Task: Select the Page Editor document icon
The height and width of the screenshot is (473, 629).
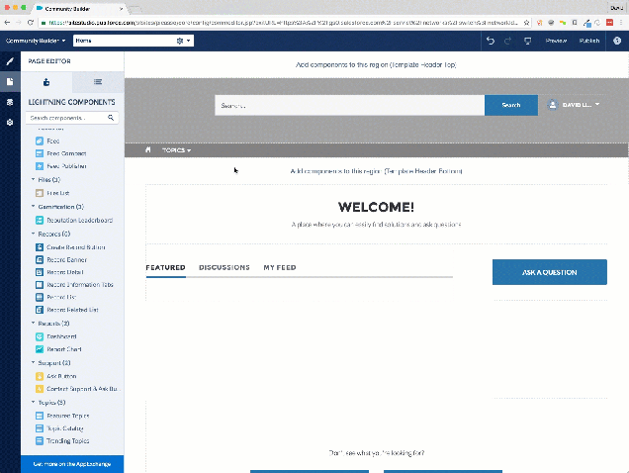Action: click(x=10, y=82)
